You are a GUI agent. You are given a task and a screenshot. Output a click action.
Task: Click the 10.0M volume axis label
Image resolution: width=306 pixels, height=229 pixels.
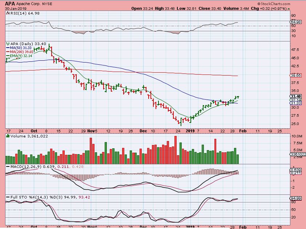pyautogui.click(x=297, y=136)
